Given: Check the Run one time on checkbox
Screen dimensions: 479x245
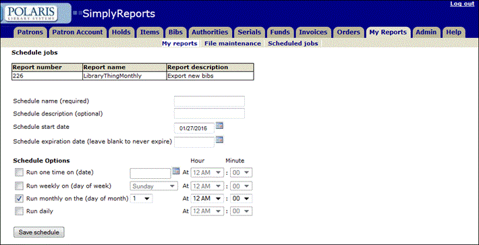Looking at the screenshot, I should [19, 173].
